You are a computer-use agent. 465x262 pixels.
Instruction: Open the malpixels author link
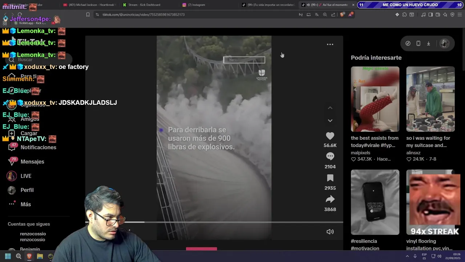360,153
